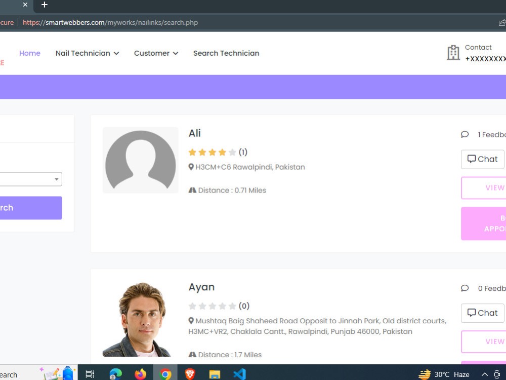The width and height of the screenshot is (506, 380).
Task: Show hidden system tray icons
Action: pyautogui.click(x=485, y=374)
